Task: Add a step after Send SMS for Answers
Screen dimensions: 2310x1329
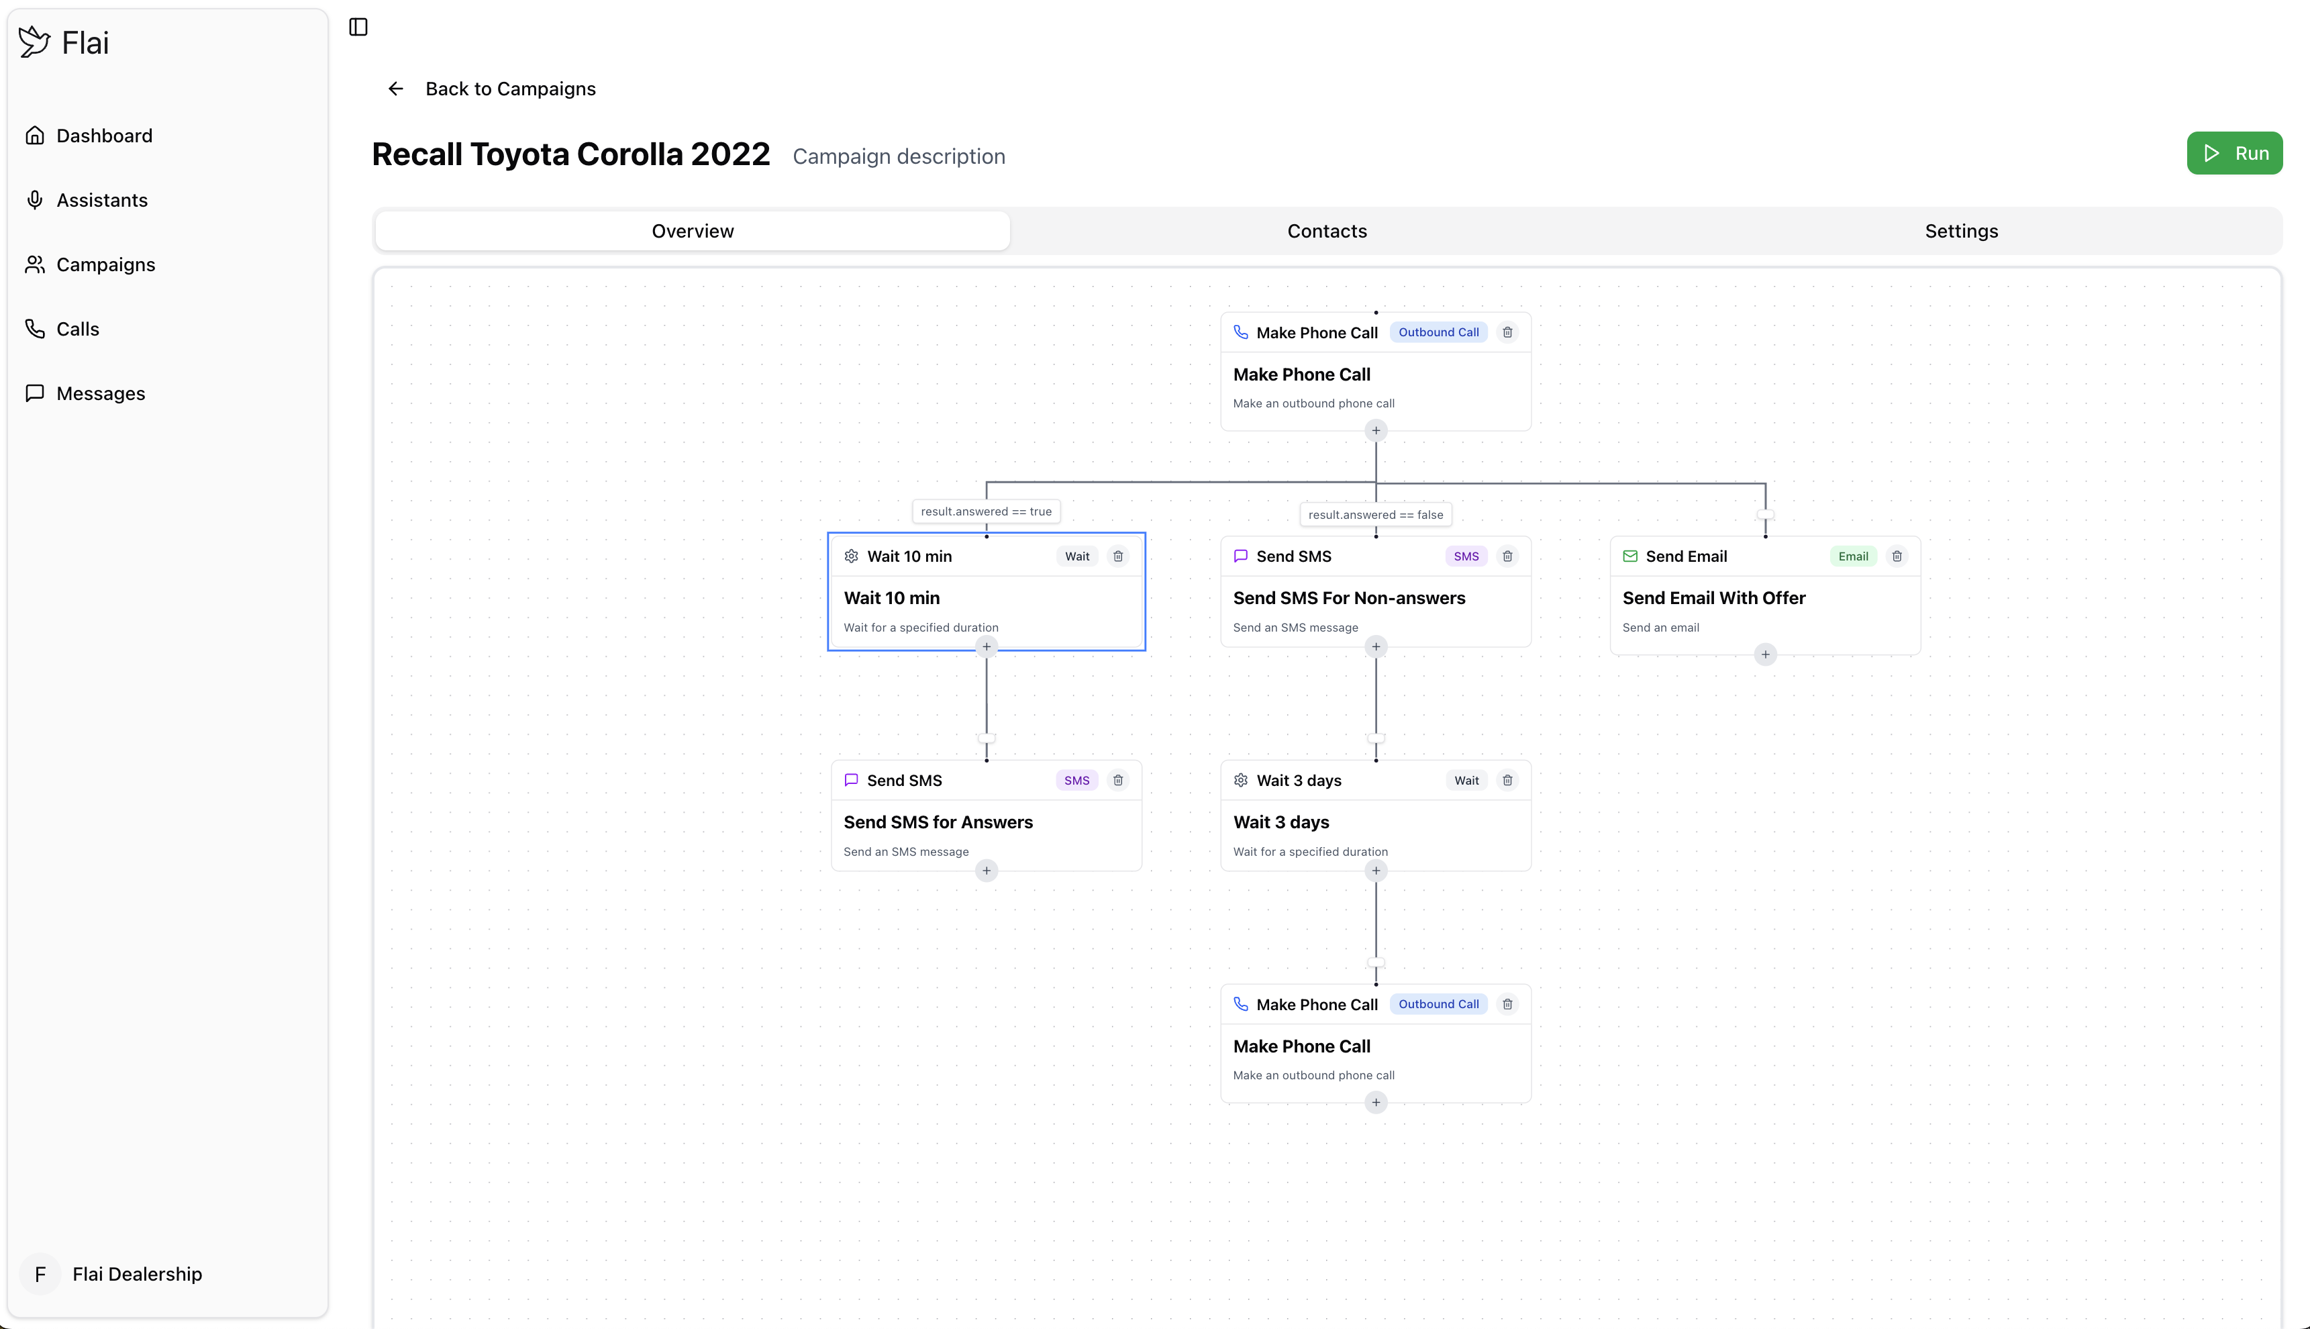Action: (987, 871)
